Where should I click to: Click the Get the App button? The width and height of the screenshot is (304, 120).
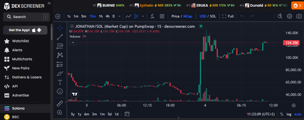coord(25,30)
